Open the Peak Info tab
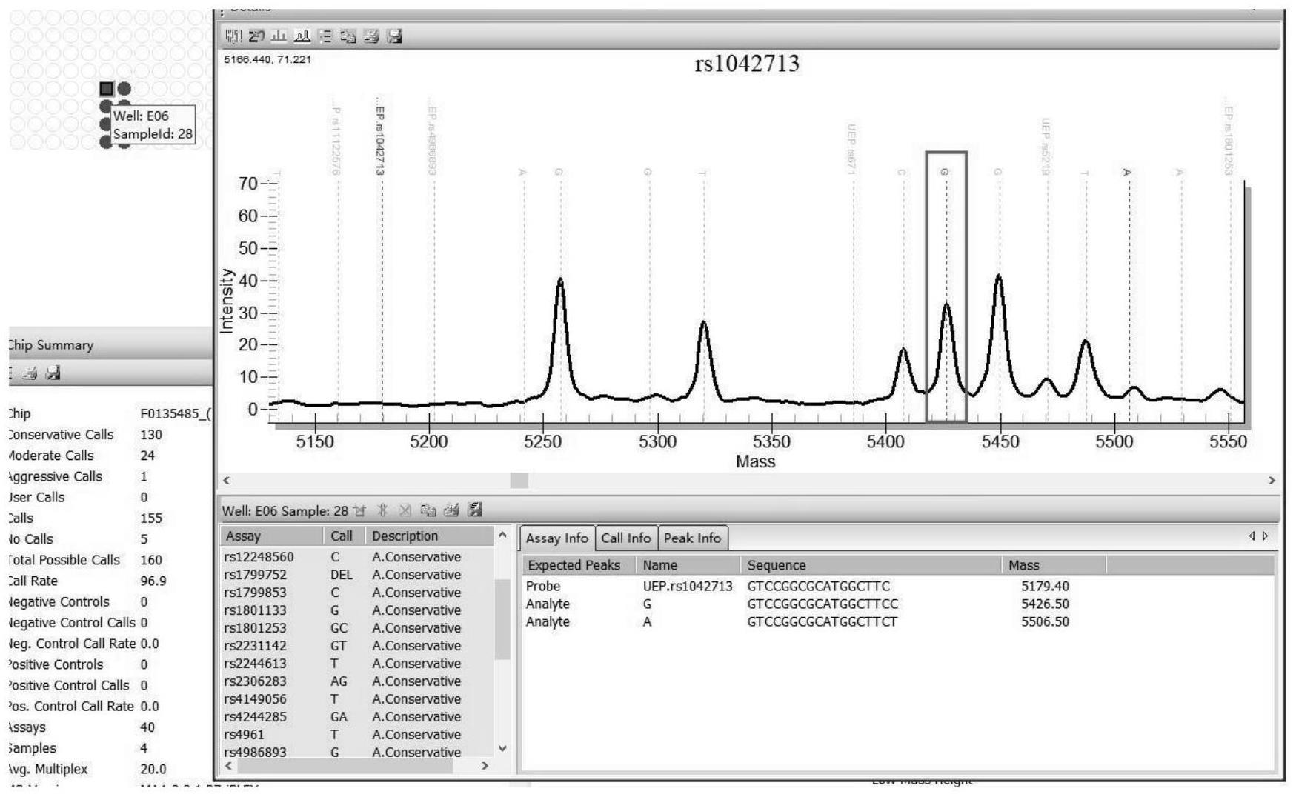 click(692, 538)
